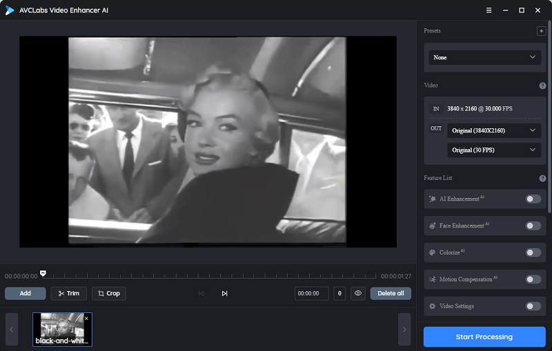Step to the next frame
This screenshot has width=552, height=351.
click(x=224, y=293)
